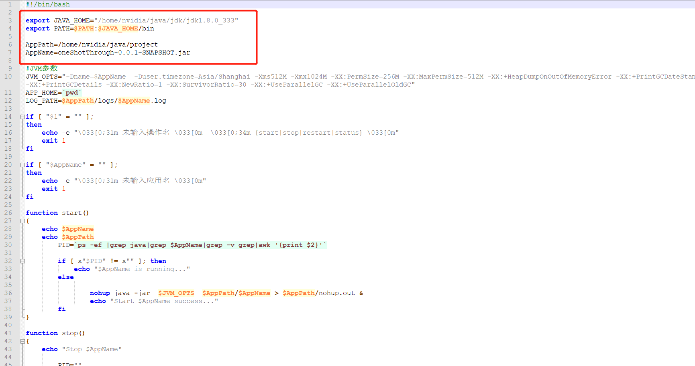Click the oneShotThrough-0.0.1-SNAPSHOT.jar filename
This screenshot has height=366, width=695.
[x=124, y=53]
